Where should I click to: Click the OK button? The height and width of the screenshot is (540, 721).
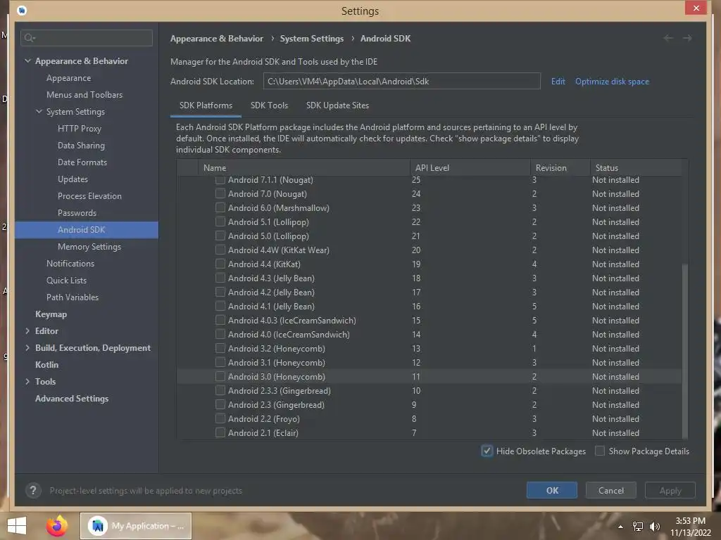(552, 490)
